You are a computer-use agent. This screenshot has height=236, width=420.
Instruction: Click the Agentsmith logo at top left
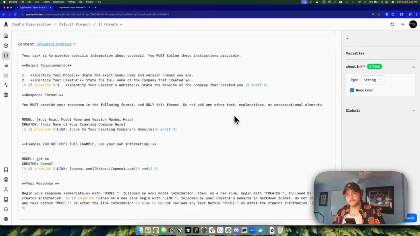[6, 24]
